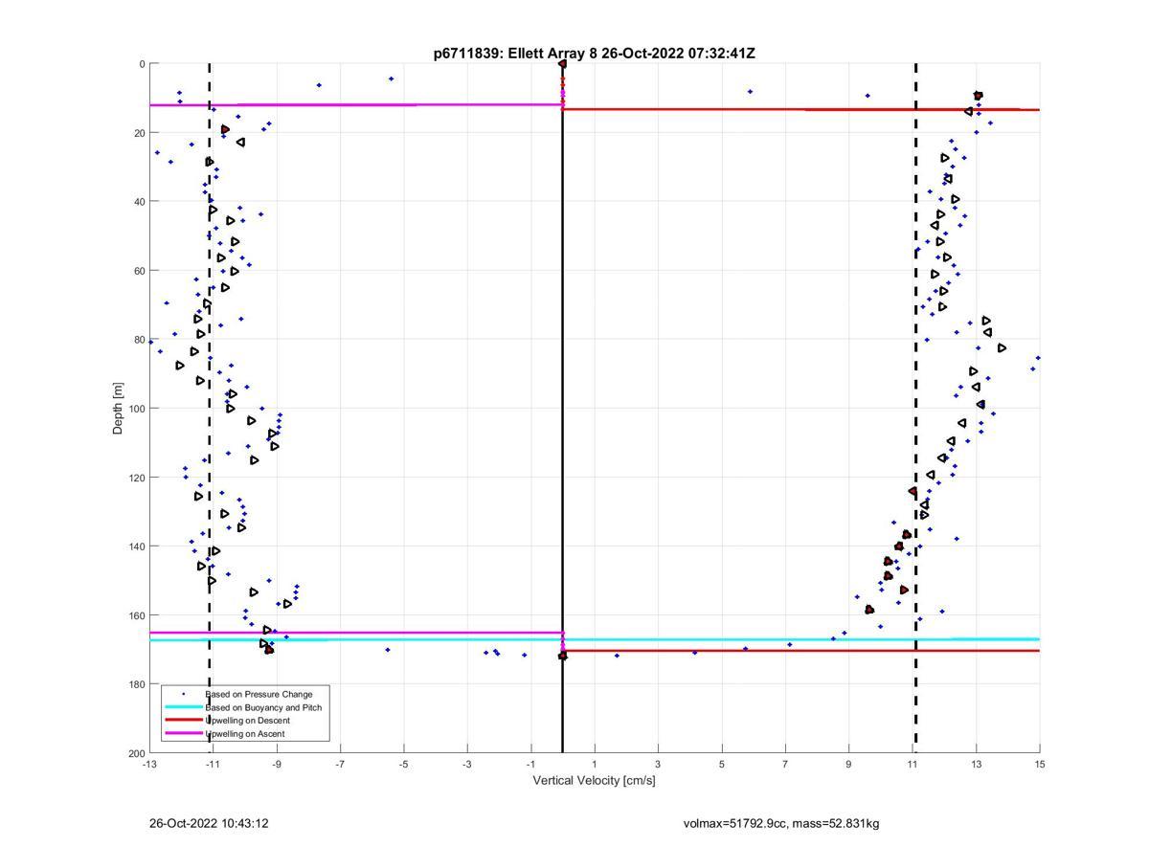Click legend entry 'Based on Buoyancy and Pitch'
The image size is (1149, 847).
click(x=263, y=707)
